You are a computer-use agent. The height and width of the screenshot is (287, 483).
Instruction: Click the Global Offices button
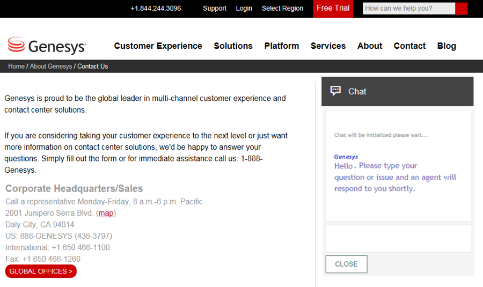pyautogui.click(x=41, y=271)
